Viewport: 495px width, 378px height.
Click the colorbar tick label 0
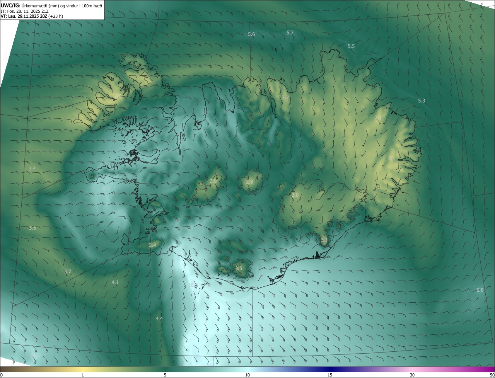2,375
